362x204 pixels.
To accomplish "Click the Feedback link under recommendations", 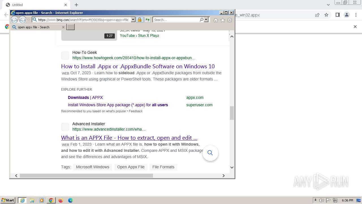I will [136, 111].
